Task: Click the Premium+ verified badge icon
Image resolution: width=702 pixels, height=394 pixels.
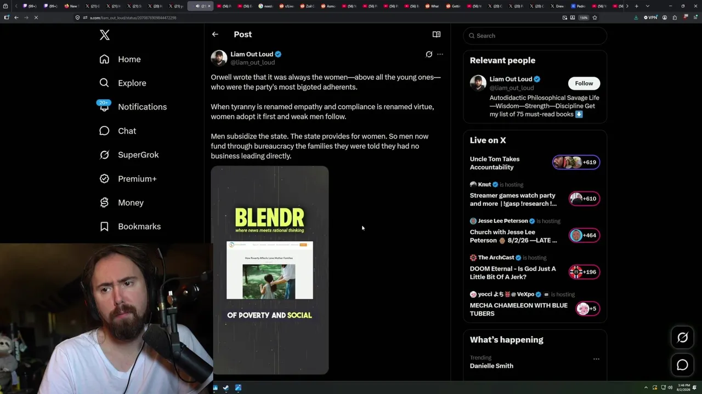Action: (104, 179)
